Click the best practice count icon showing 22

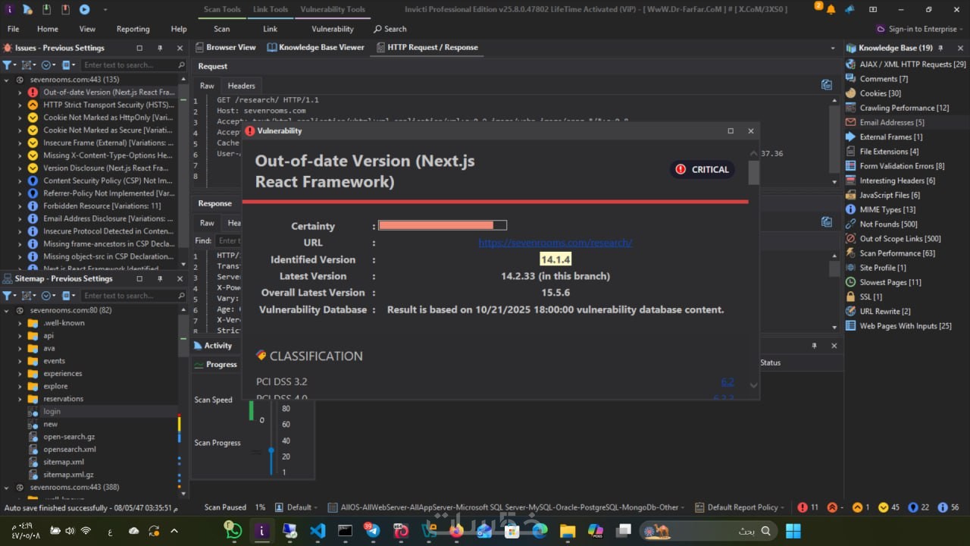pyautogui.click(x=912, y=507)
